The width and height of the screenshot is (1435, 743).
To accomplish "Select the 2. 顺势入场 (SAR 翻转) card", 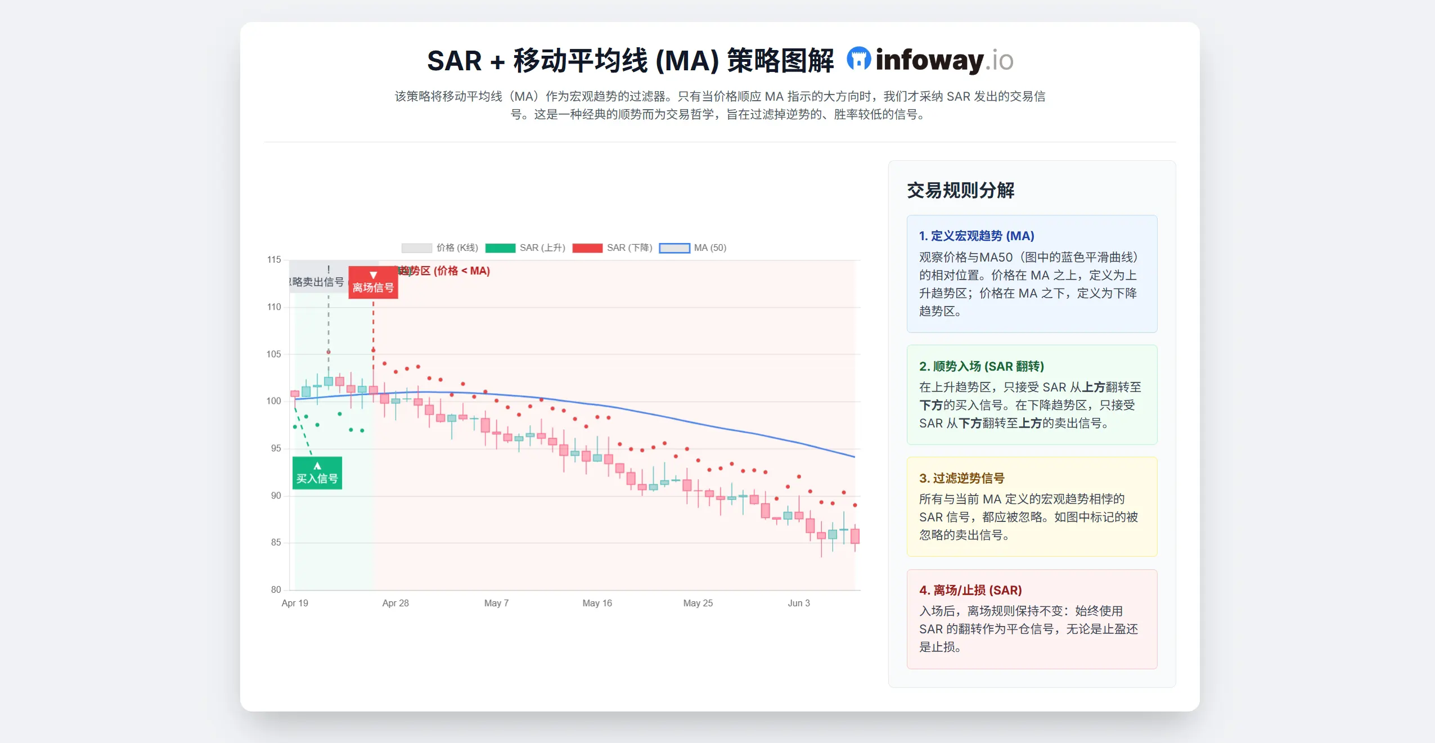I will point(1031,394).
